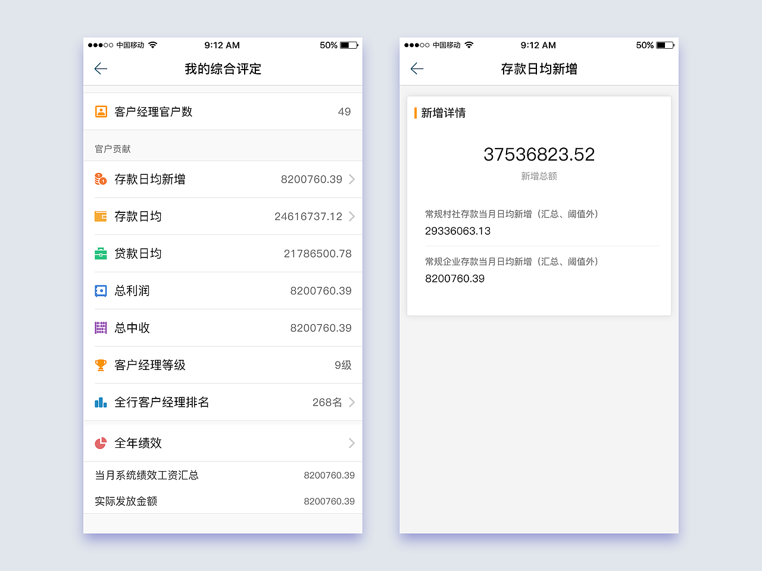This screenshot has width=762, height=571.
Task: Click the blue bar chart icon for 全行客户经理排名
Action: (x=101, y=402)
